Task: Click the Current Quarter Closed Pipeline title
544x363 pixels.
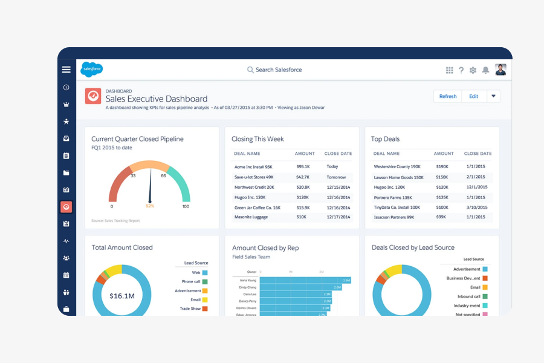Action: (x=137, y=139)
